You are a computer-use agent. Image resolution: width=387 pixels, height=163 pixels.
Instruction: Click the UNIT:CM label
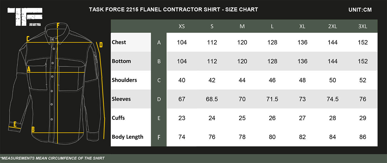click(360, 10)
